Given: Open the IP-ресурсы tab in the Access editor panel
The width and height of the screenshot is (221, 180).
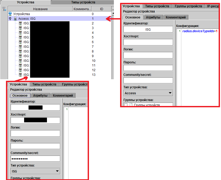Looking at the screenshot, I should [212, 6].
